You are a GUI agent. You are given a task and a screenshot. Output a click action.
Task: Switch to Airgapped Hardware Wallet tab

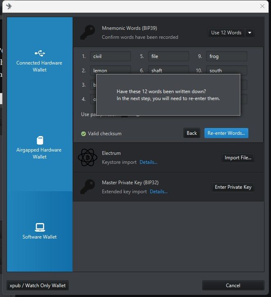[x=39, y=148]
